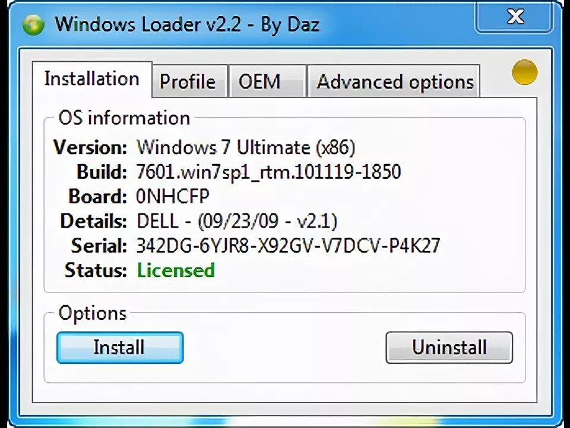Screen dimensions: 570x428
Task: Click the window title Windows Loader v2.2 - By Daz
Action: [x=187, y=25]
